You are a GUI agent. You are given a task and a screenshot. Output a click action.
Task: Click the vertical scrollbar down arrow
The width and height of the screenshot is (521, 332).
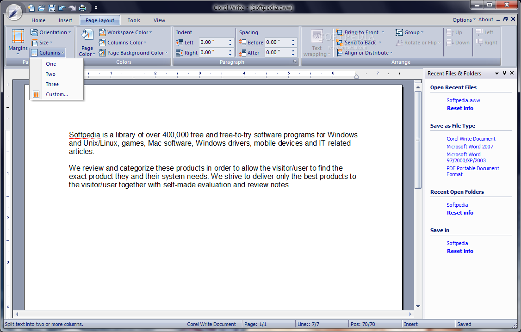point(418,307)
